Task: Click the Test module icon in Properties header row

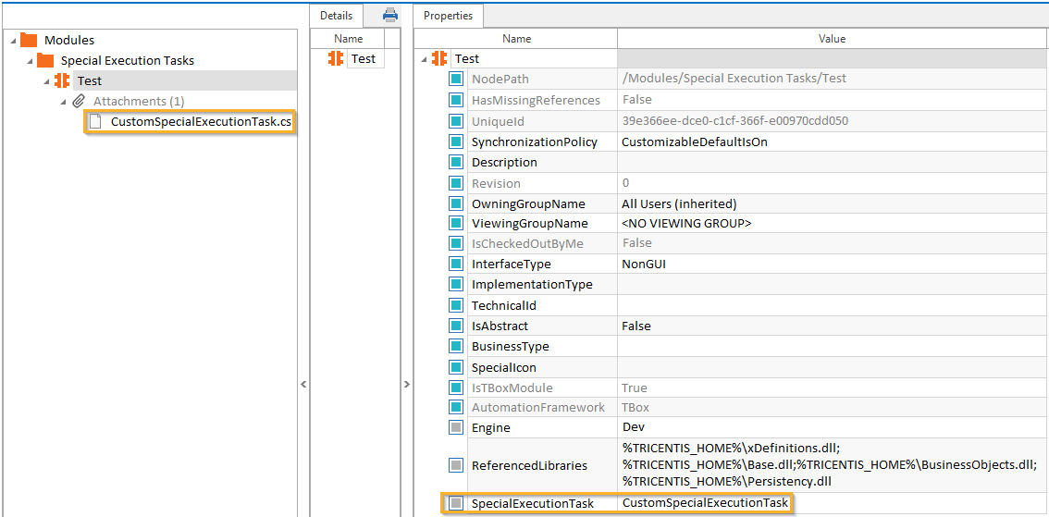Action: [439, 58]
